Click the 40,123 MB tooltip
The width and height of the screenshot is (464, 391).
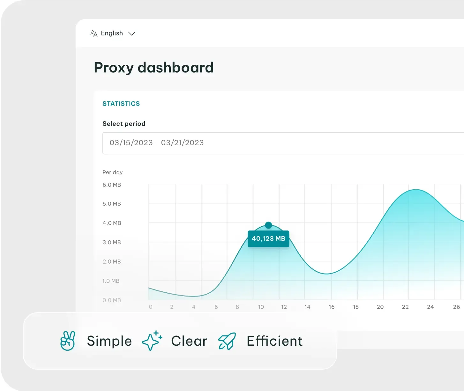coord(268,239)
